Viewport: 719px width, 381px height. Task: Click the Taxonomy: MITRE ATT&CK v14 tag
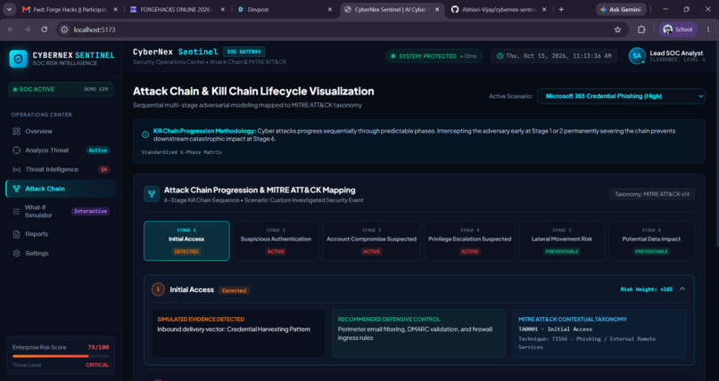[x=652, y=194]
